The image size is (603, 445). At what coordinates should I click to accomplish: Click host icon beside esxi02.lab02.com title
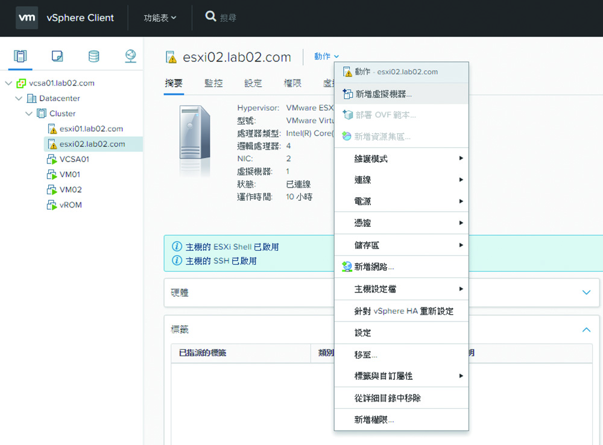click(171, 57)
